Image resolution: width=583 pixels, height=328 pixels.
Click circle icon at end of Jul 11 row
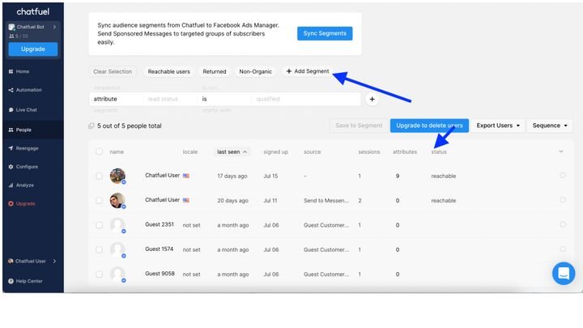click(563, 200)
